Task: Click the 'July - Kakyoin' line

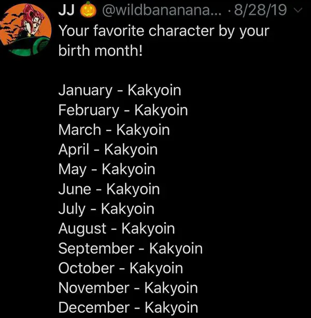Action: (x=106, y=209)
